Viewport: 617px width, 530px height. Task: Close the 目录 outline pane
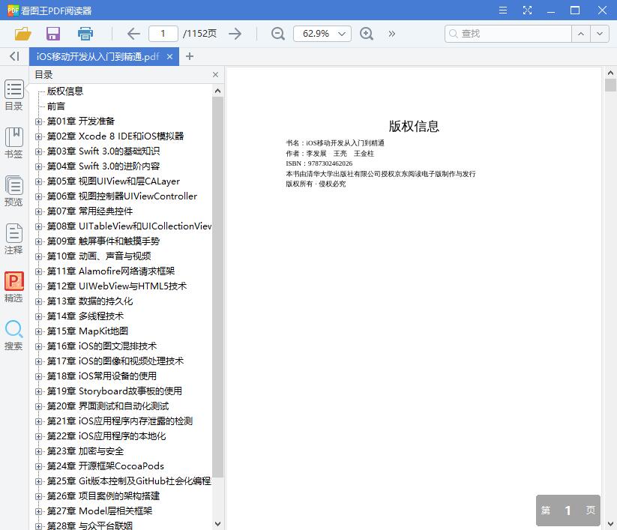click(215, 74)
